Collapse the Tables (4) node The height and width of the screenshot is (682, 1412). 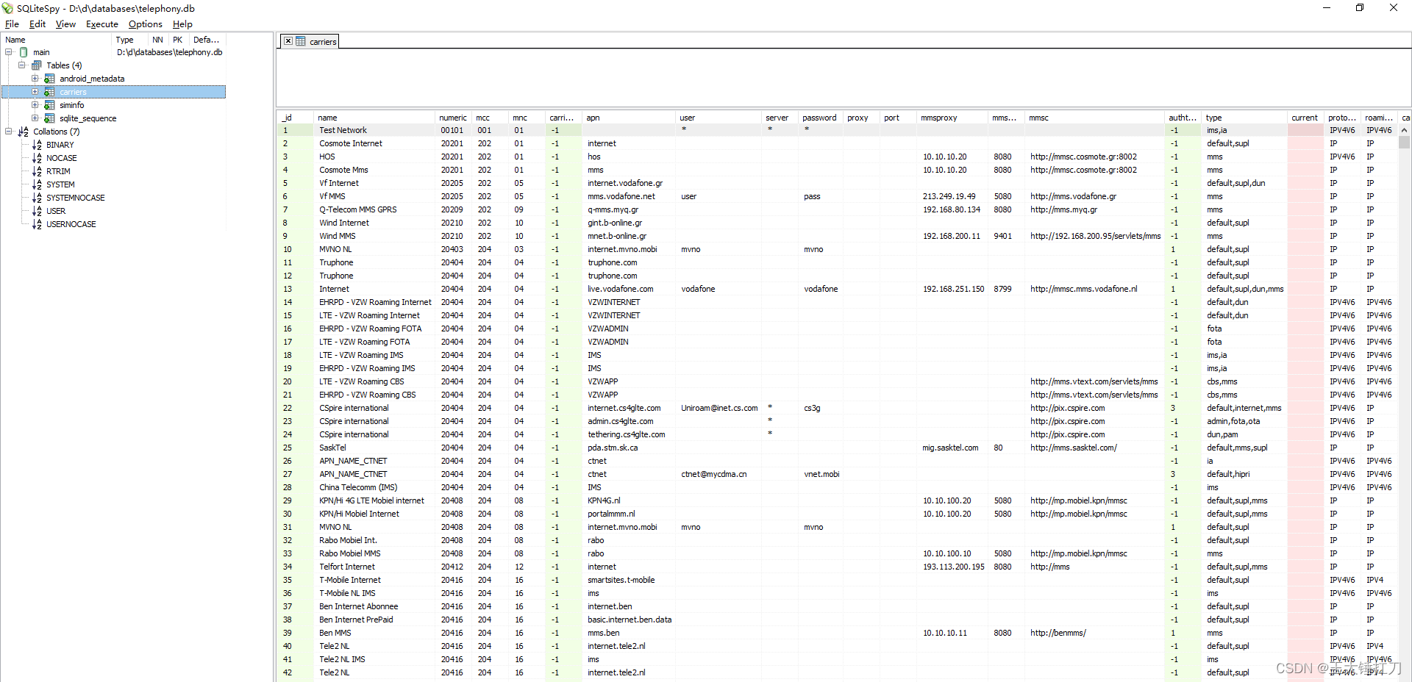tap(22, 65)
